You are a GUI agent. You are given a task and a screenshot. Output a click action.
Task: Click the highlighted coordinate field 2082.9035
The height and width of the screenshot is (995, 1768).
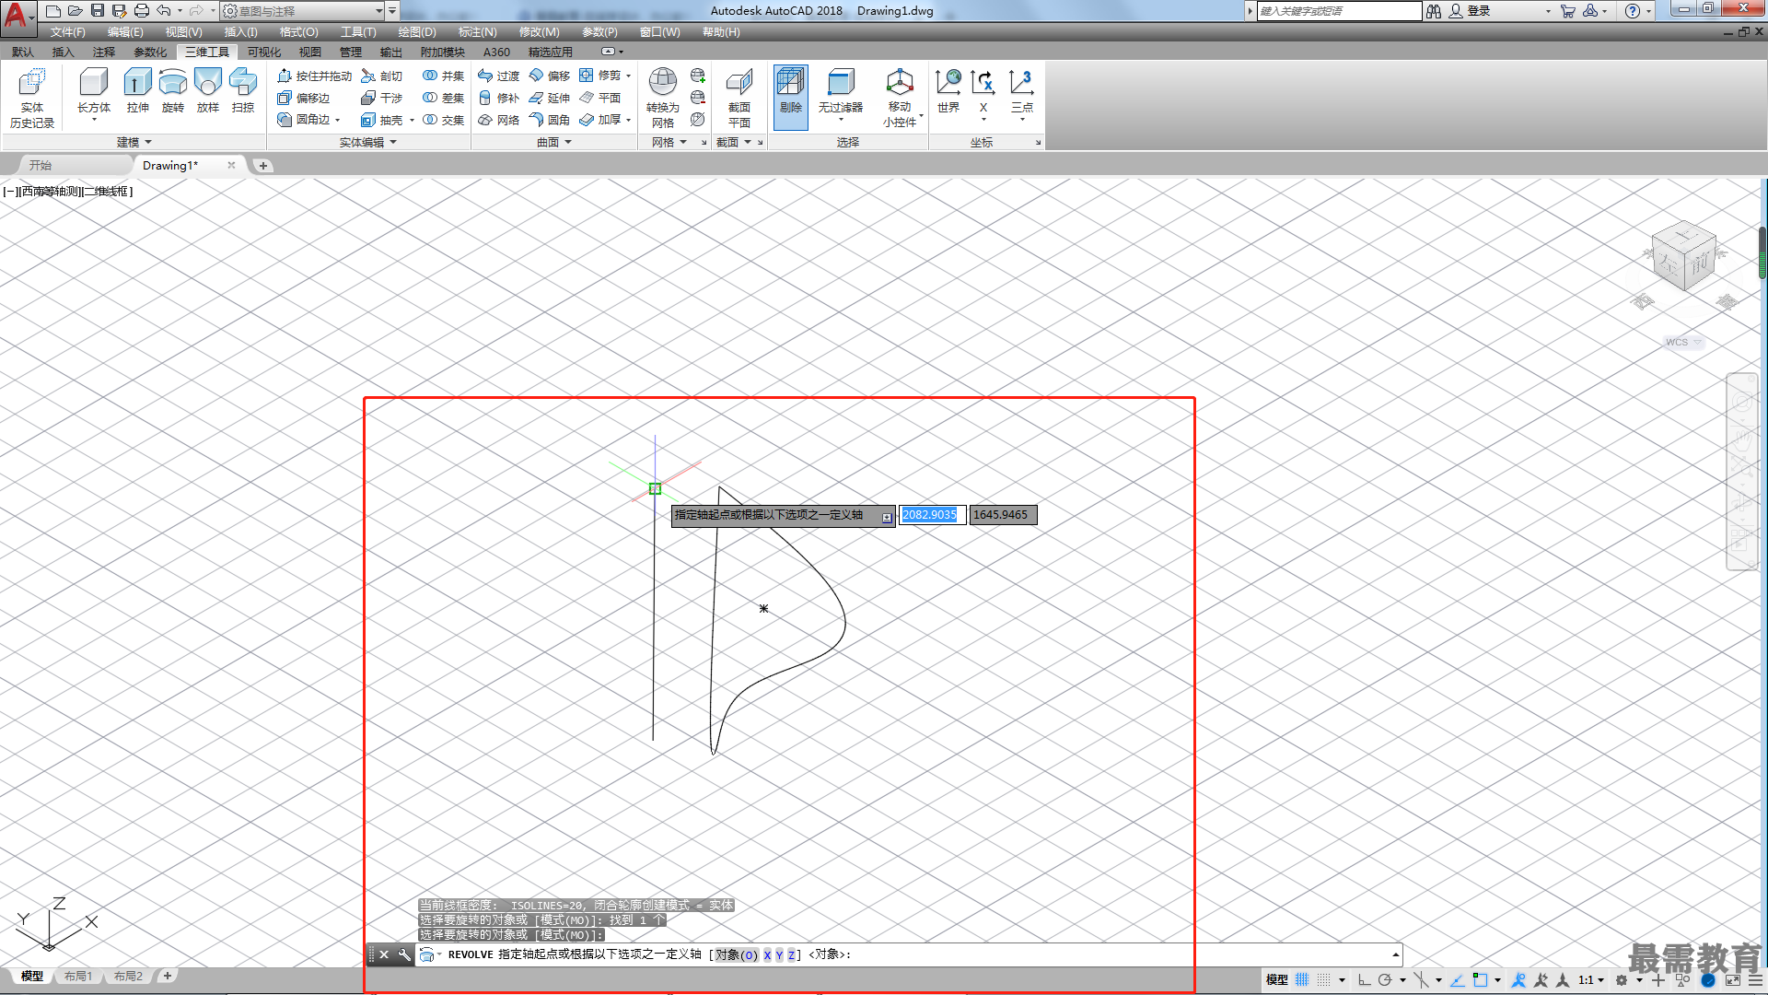pos(932,515)
